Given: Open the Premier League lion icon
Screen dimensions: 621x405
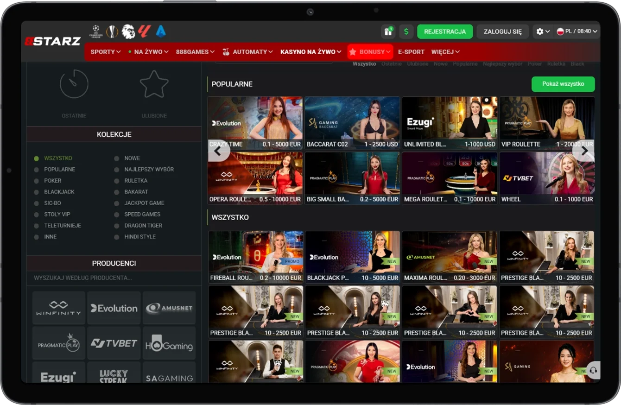Looking at the screenshot, I should (x=128, y=32).
